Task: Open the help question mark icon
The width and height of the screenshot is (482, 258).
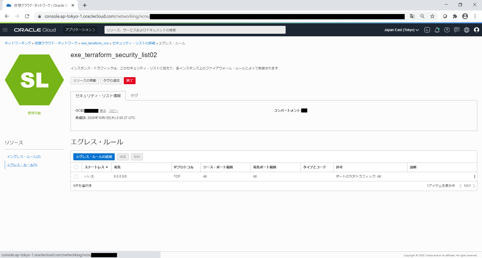Action: coord(447,30)
